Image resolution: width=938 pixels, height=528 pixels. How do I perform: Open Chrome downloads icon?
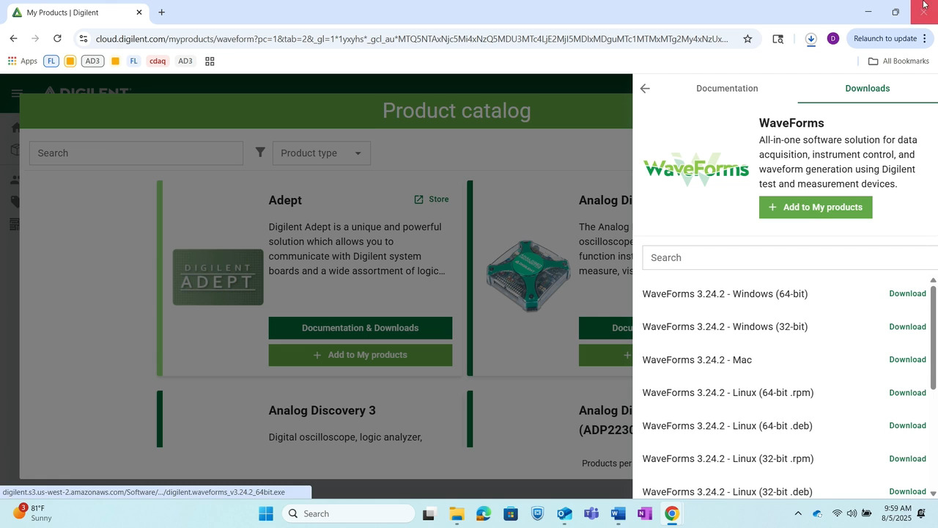(x=810, y=39)
